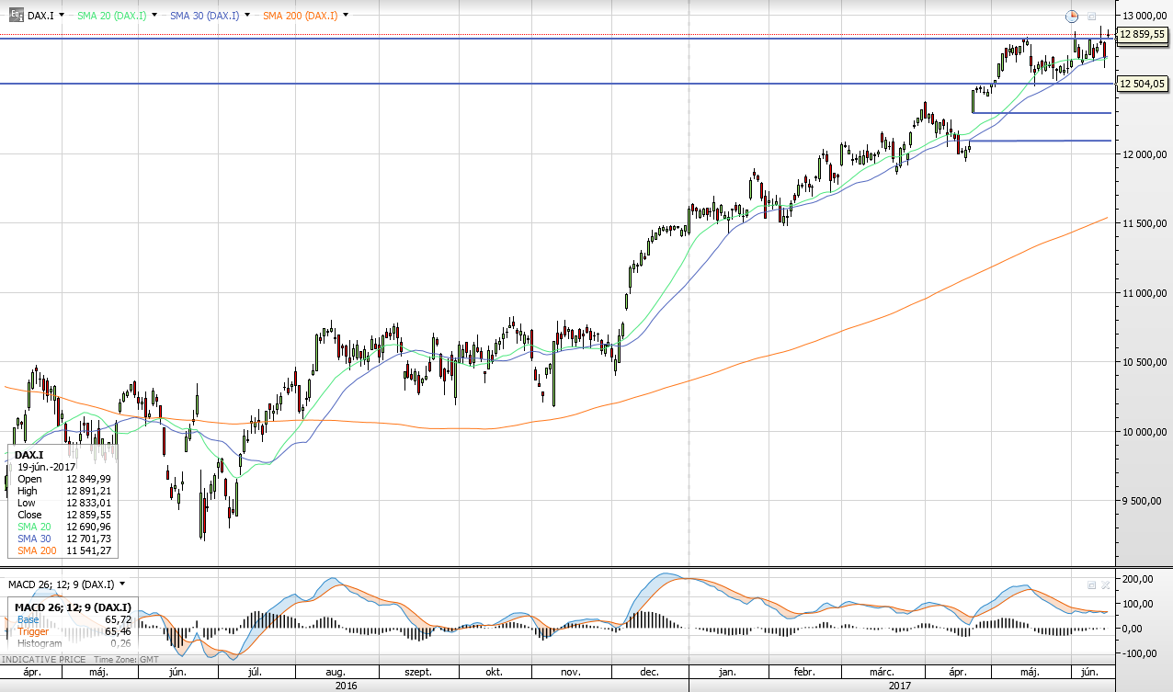
Task: Open the SMA 200 (DAX.I) dropdown arrow
Action: 346,16
